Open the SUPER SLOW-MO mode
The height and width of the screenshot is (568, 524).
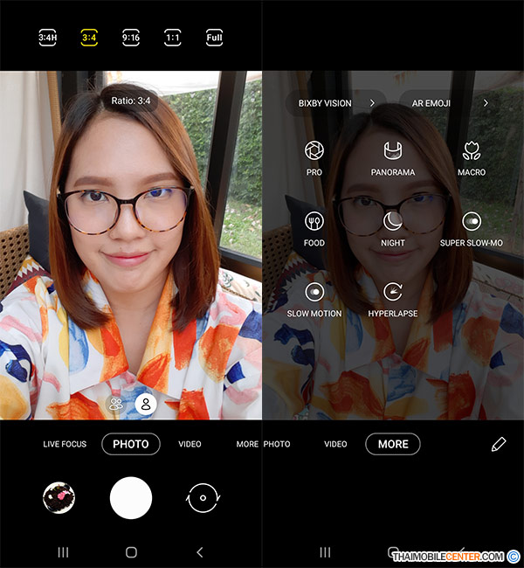tap(472, 229)
